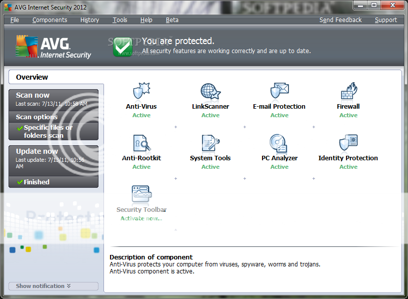This screenshot has width=408, height=299.
Task: Click the Finished update status row
Action: coord(53,182)
